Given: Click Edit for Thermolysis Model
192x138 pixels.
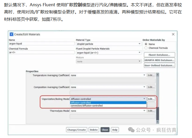Looking at the screenshot, I should coord(151,111).
